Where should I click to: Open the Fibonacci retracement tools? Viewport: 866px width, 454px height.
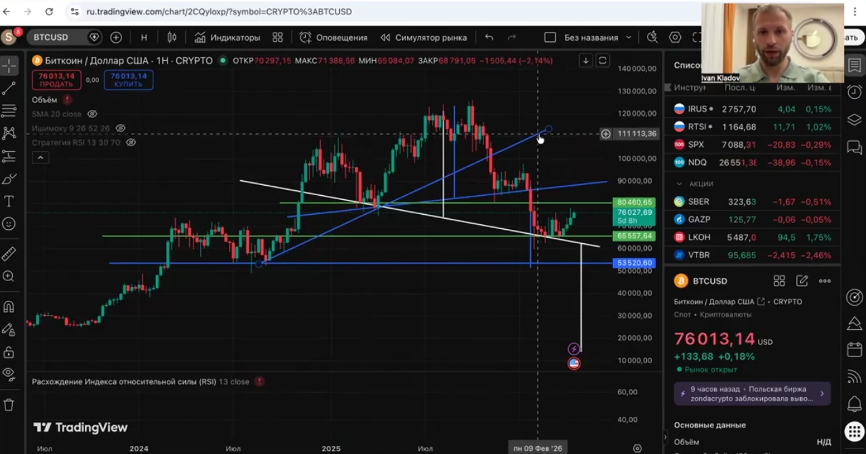click(9, 110)
